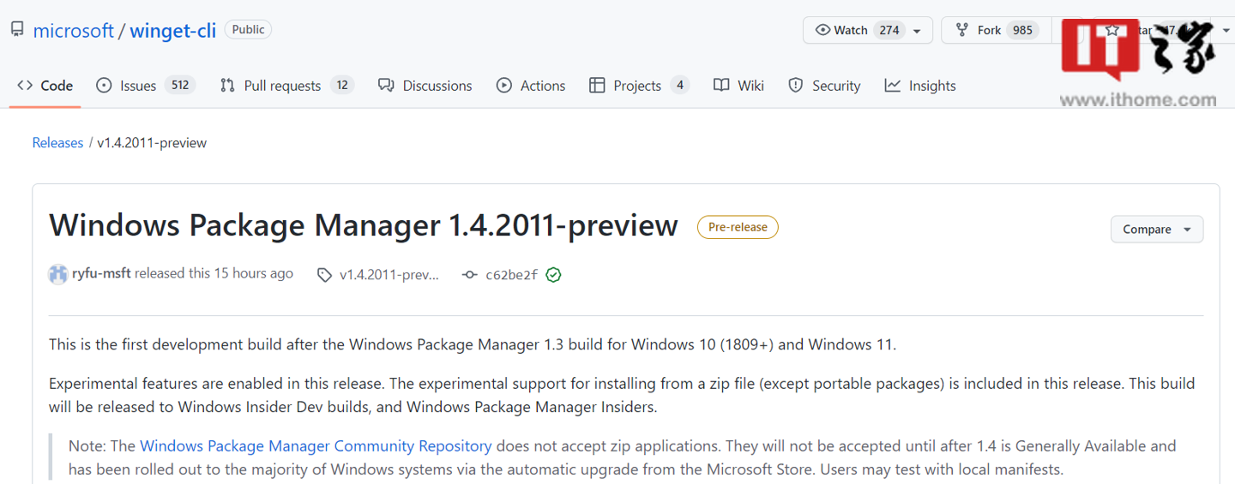This screenshot has height=484, width=1235.
Task: Open the v1.4.2011-prev... tag link
Action: 389,275
